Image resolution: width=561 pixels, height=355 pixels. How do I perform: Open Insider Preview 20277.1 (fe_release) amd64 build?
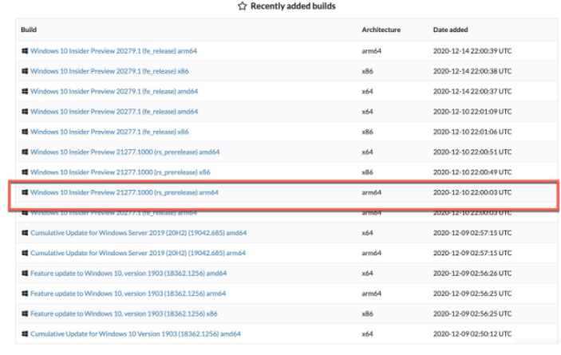click(x=114, y=112)
